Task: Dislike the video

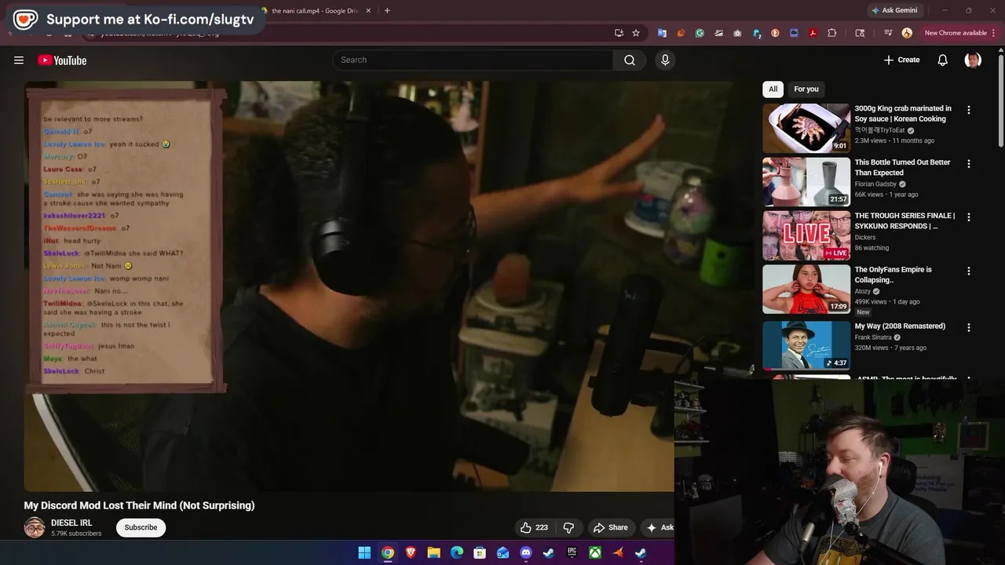Action: coord(569,527)
